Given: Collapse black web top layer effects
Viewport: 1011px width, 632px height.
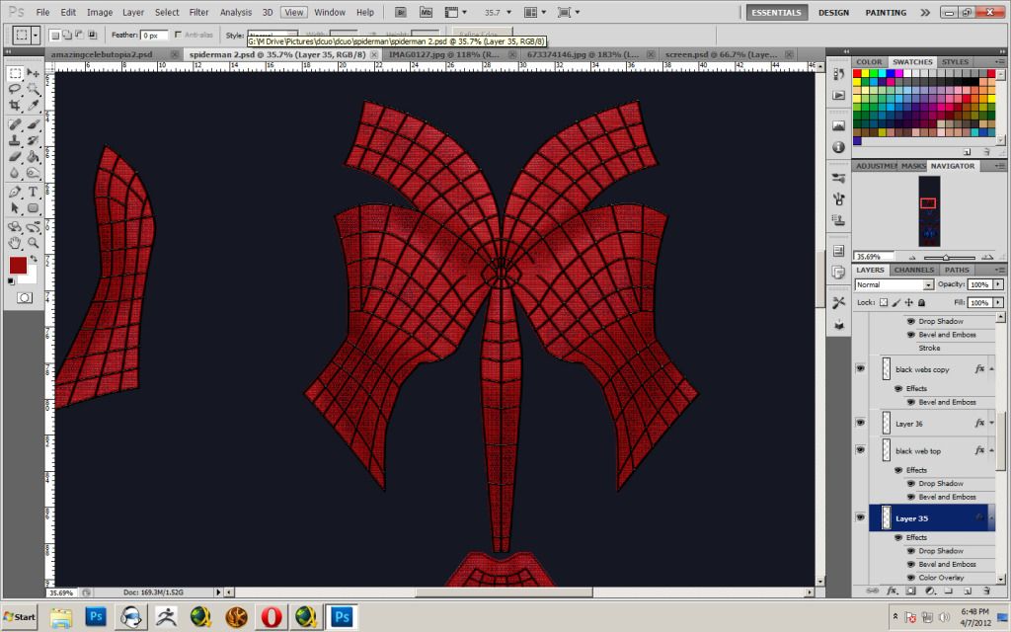Looking at the screenshot, I should 991,450.
